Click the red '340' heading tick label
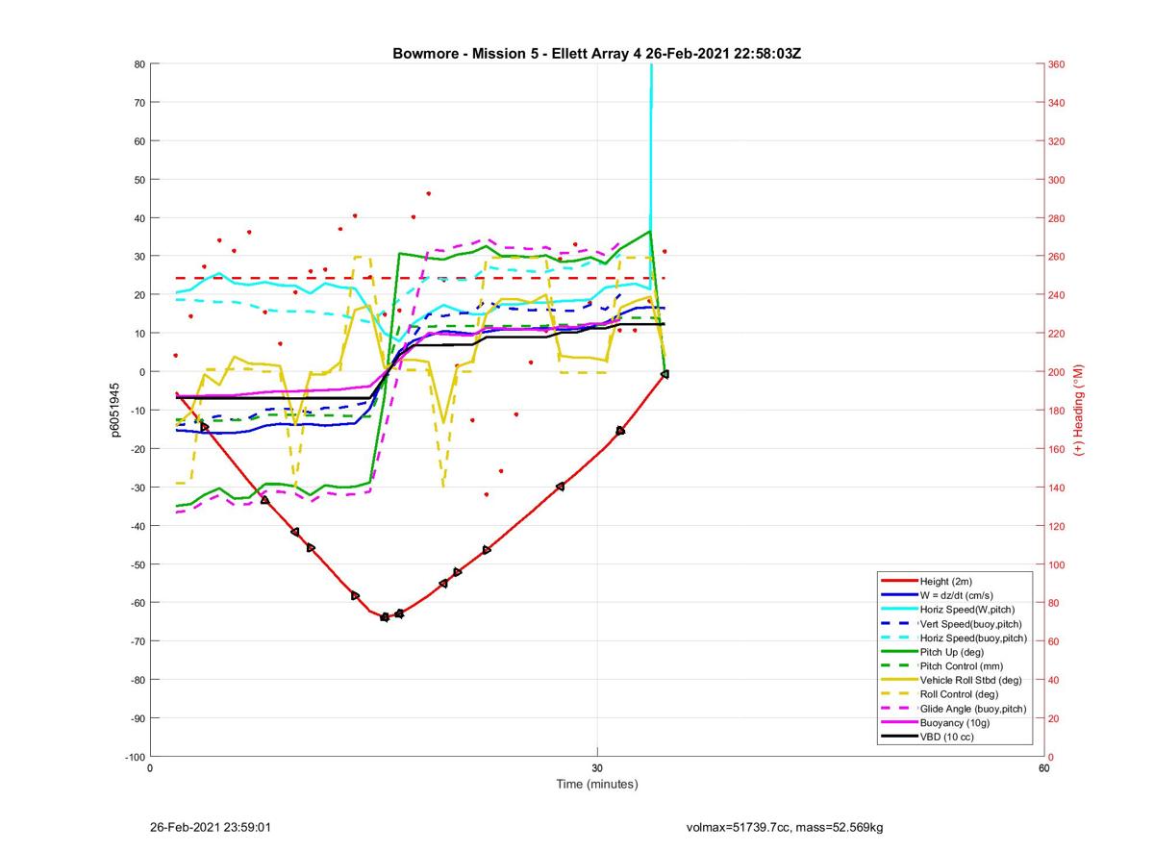 pyautogui.click(x=1056, y=103)
